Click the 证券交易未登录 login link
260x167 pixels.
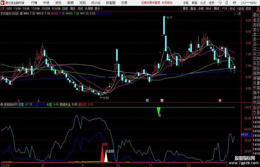point(150,3)
